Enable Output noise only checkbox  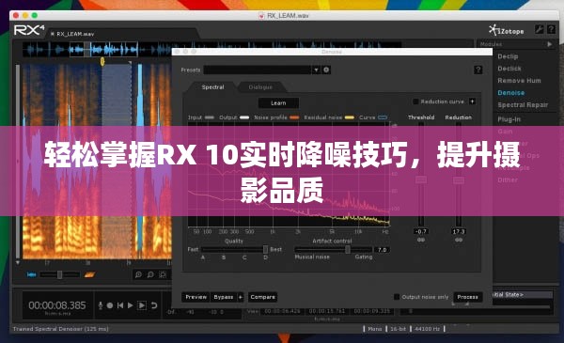tap(397, 297)
